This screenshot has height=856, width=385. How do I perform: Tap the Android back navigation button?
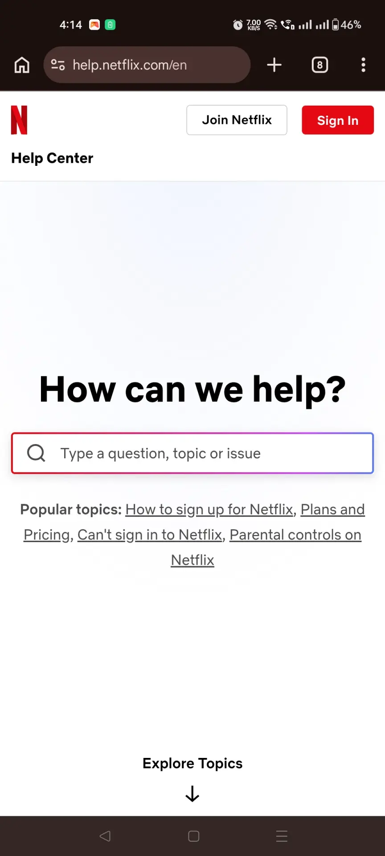pyautogui.click(x=105, y=836)
